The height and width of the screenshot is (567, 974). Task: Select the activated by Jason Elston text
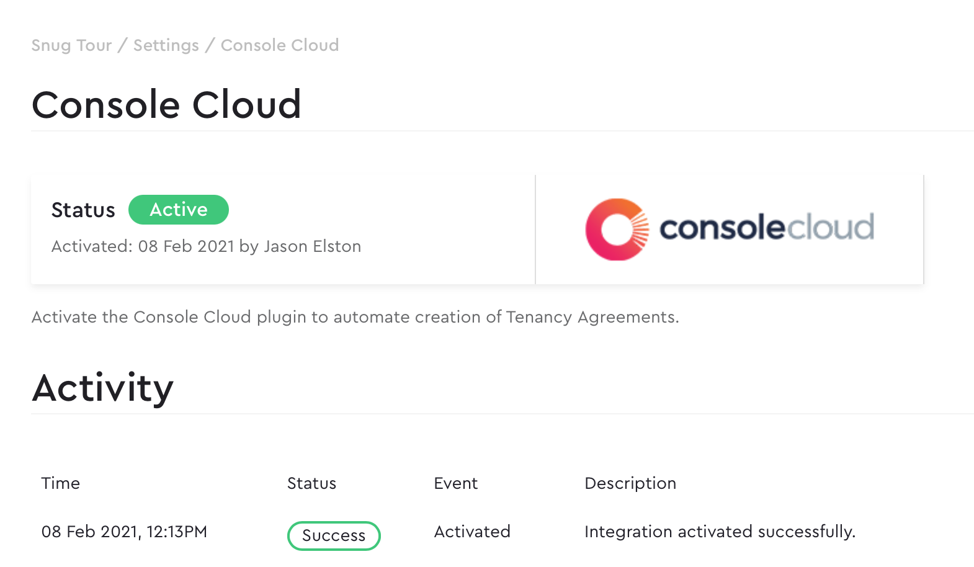pyautogui.click(x=206, y=246)
